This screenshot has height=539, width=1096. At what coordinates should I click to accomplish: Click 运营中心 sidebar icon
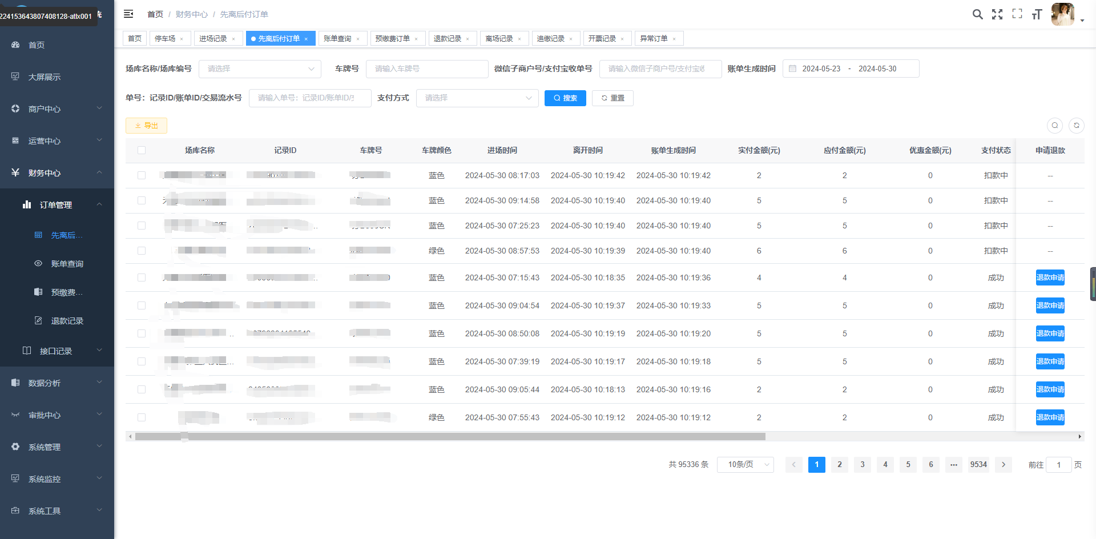(x=15, y=140)
